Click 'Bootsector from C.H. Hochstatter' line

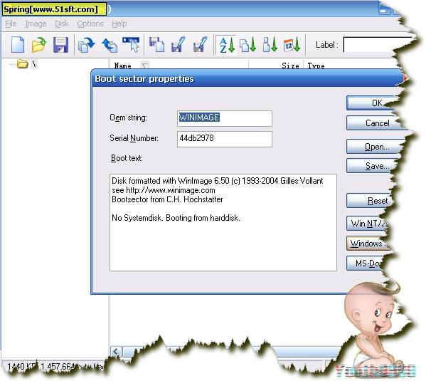pos(167,199)
